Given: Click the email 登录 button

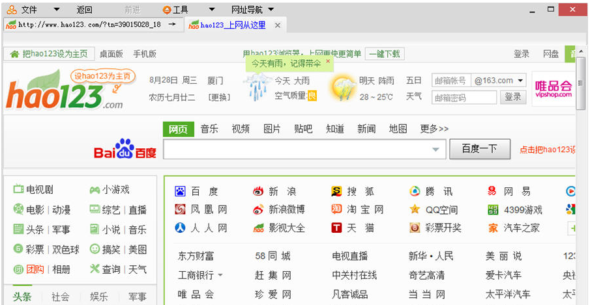Looking at the screenshot, I should 513,97.
